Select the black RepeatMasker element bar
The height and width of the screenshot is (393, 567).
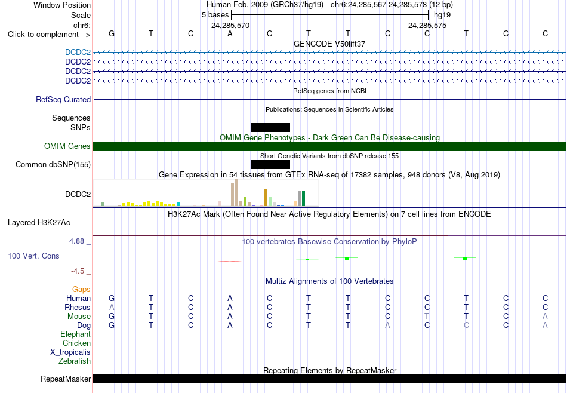click(x=329, y=379)
